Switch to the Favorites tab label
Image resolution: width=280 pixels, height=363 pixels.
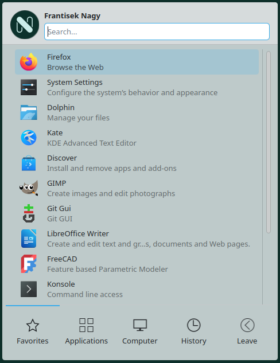pyautogui.click(x=33, y=341)
